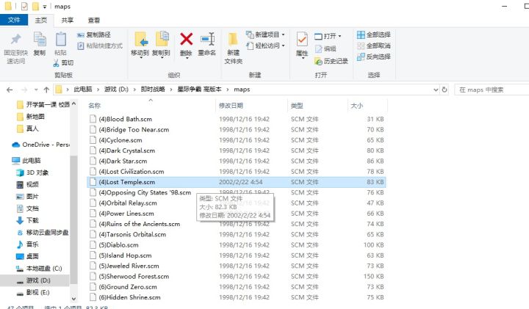Screen dimensions: 529x309
Task: Click the Copy icon in the ribbon
Action: 40,40
